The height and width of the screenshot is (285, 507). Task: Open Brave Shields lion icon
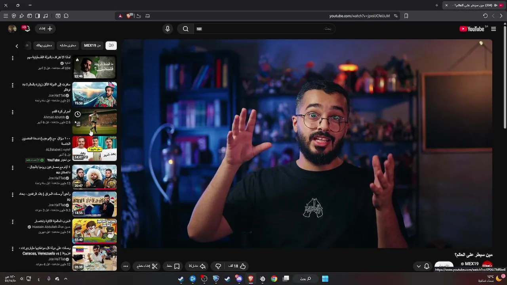point(129,16)
